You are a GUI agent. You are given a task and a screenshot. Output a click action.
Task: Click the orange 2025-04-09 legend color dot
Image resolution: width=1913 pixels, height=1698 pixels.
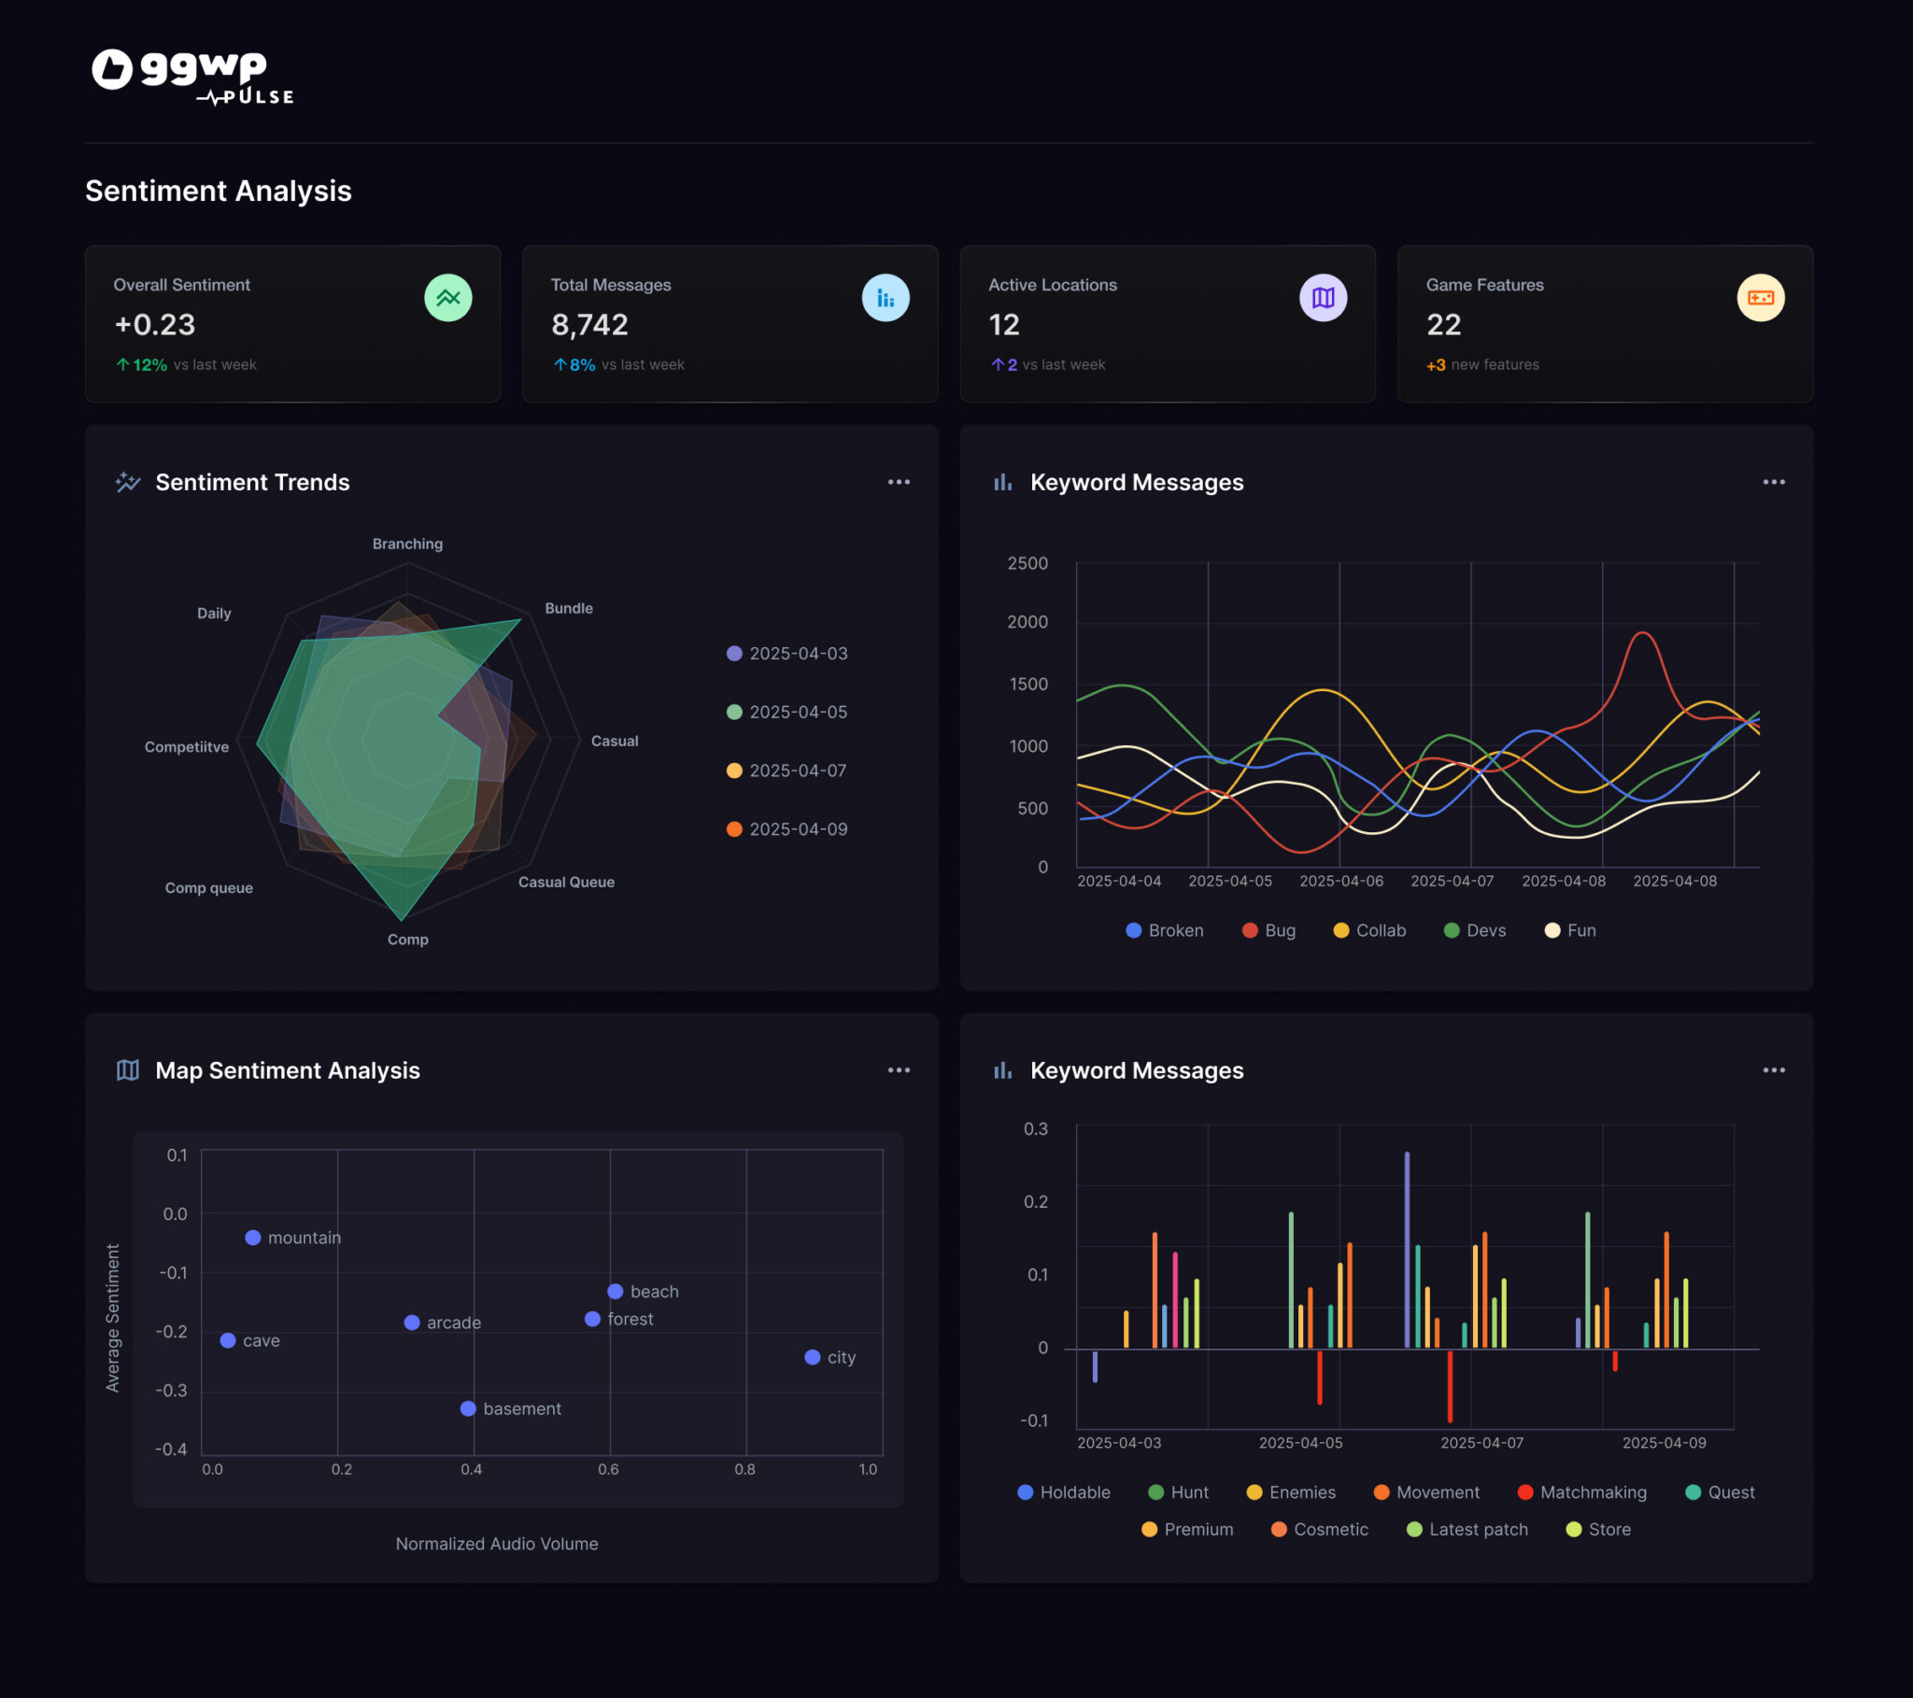(x=734, y=828)
